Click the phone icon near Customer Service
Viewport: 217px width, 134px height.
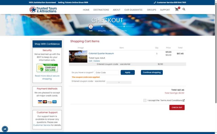tap(155, 2)
